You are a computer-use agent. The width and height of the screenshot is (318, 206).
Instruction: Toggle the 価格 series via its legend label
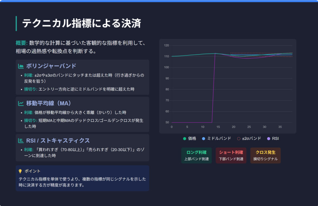click(x=192, y=138)
